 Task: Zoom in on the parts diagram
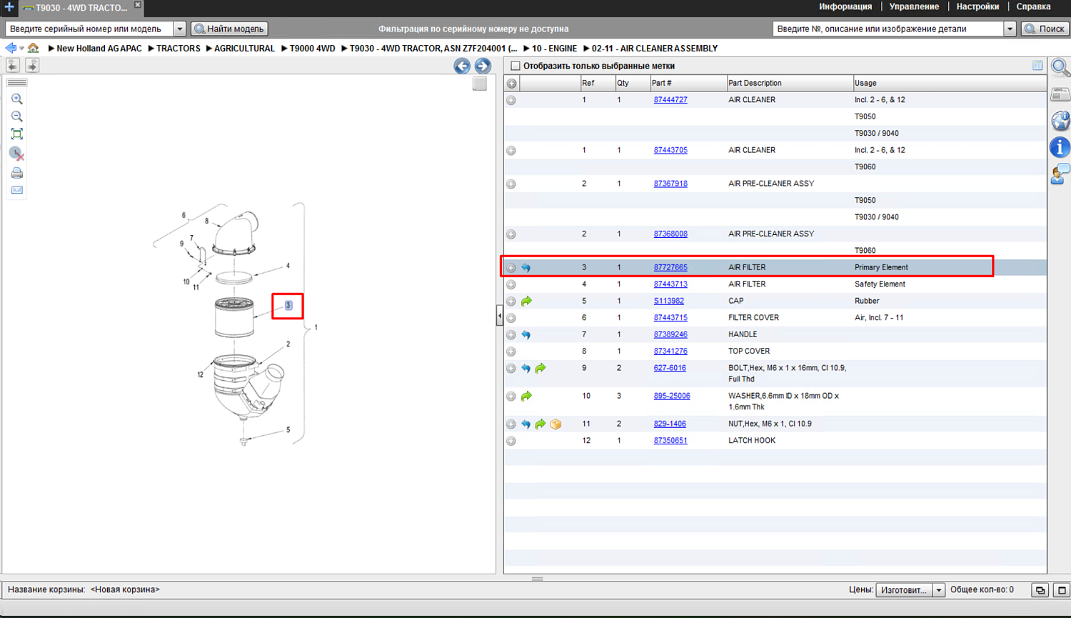coord(17,99)
